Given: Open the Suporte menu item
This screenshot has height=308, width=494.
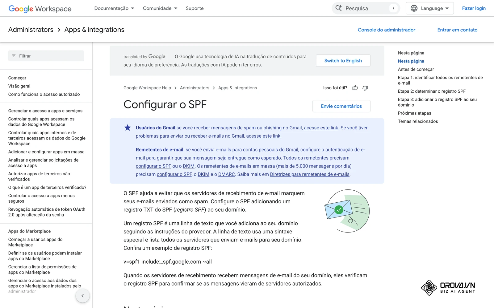Looking at the screenshot, I should point(195,8).
